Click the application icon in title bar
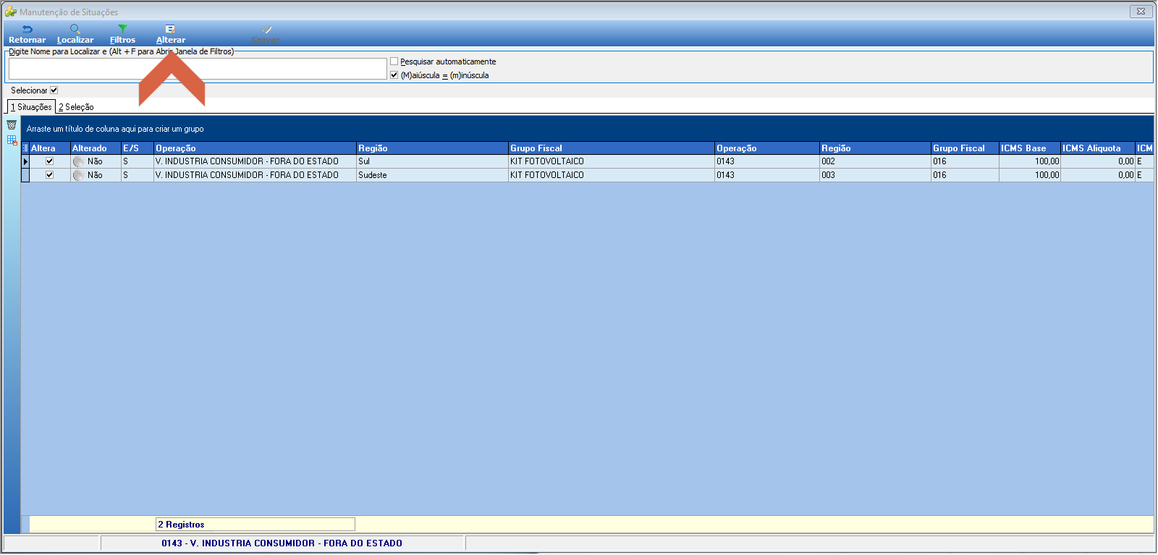The width and height of the screenshot is (1158, 555). 10,12
